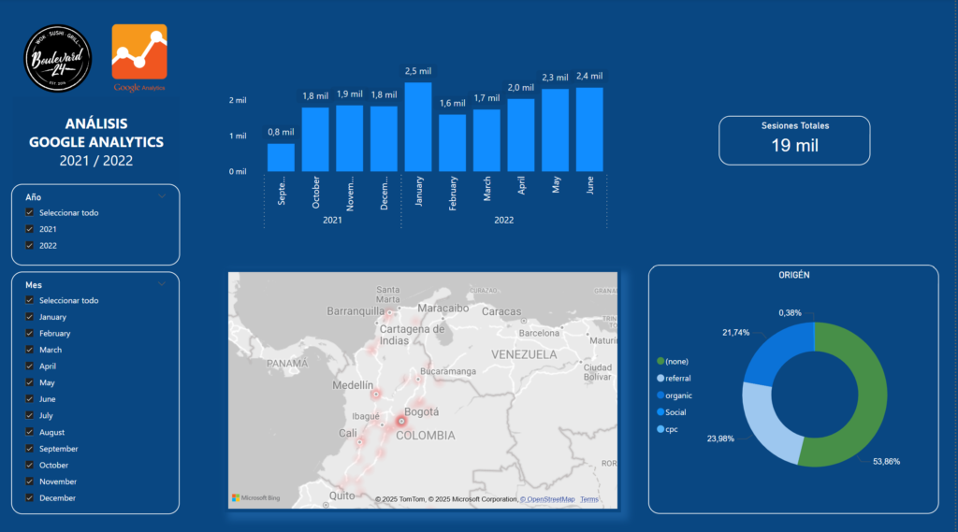Collapse the Mes slicer chevron
This screenshot has width=958, height=532.
pos(162,284)
